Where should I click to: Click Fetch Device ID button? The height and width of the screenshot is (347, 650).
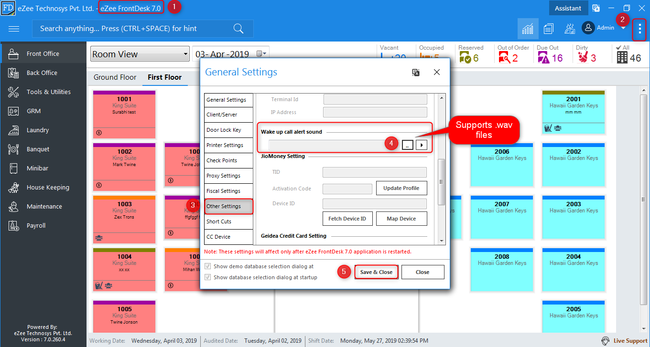coord(347,219)
